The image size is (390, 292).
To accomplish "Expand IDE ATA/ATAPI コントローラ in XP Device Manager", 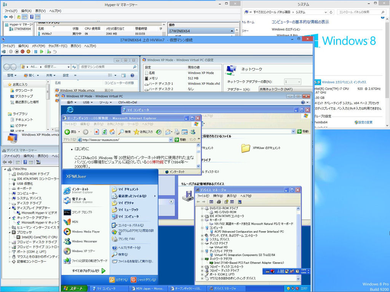I will pos(202,216).
